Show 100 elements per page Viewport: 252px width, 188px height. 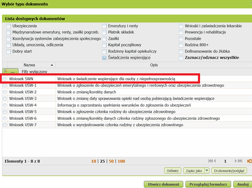tap(121, 161)
